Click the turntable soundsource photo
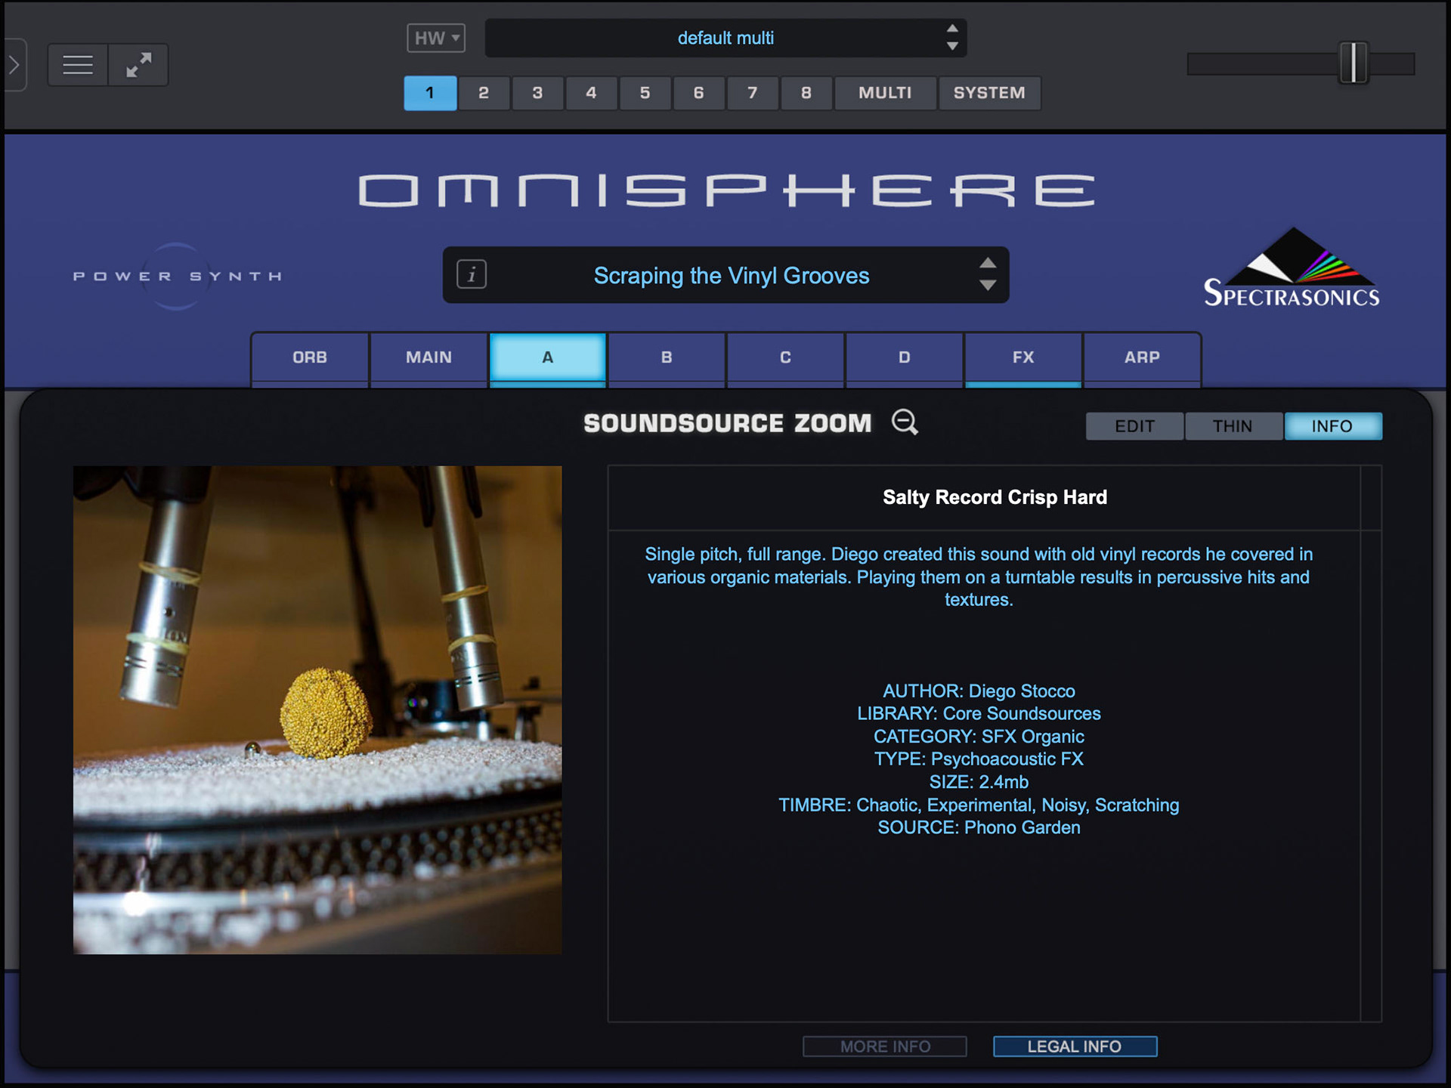 point(317,710)
